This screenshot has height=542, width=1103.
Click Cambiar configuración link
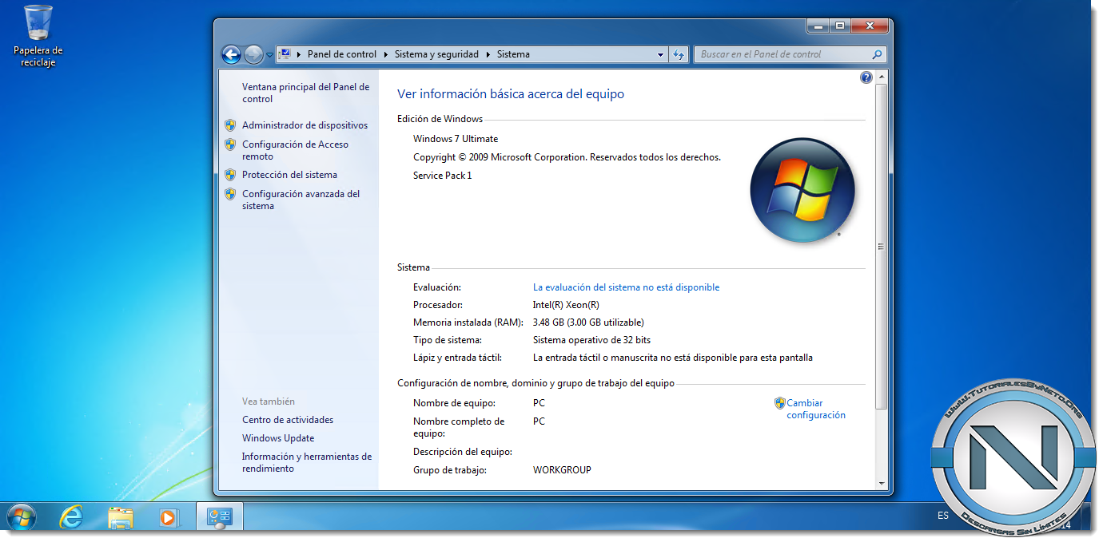[815, 409]
